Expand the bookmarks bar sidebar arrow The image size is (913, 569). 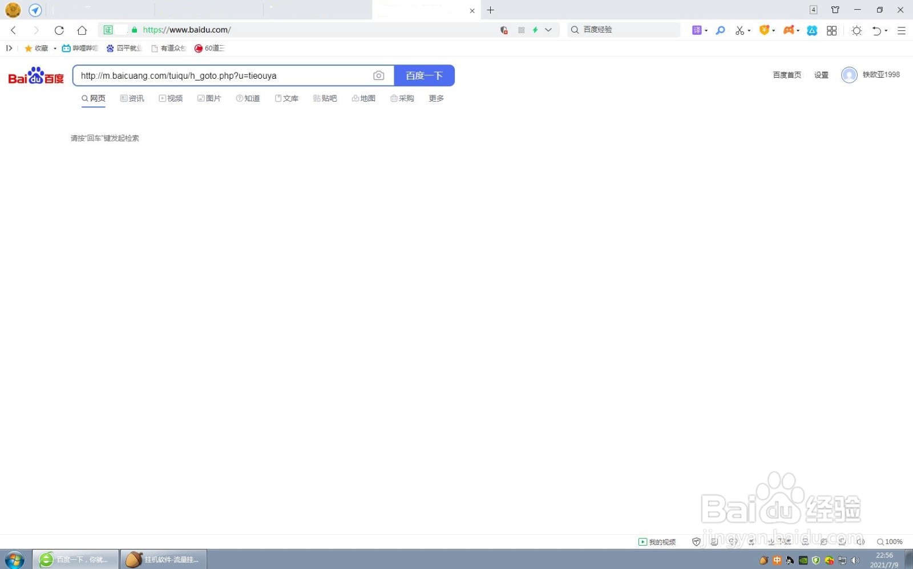point(9,49)
